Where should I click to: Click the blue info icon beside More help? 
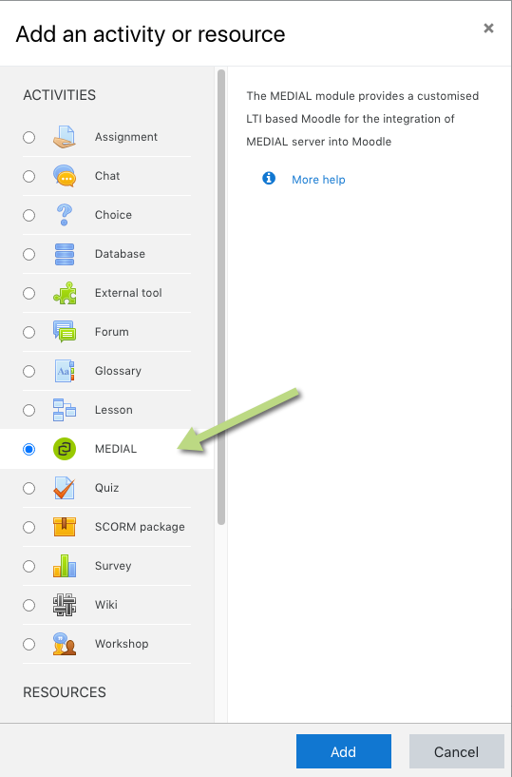coord(269,178)
